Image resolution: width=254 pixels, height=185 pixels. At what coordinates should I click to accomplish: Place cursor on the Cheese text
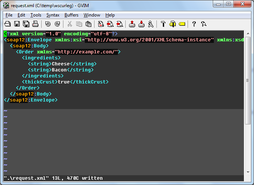(61, 64)
